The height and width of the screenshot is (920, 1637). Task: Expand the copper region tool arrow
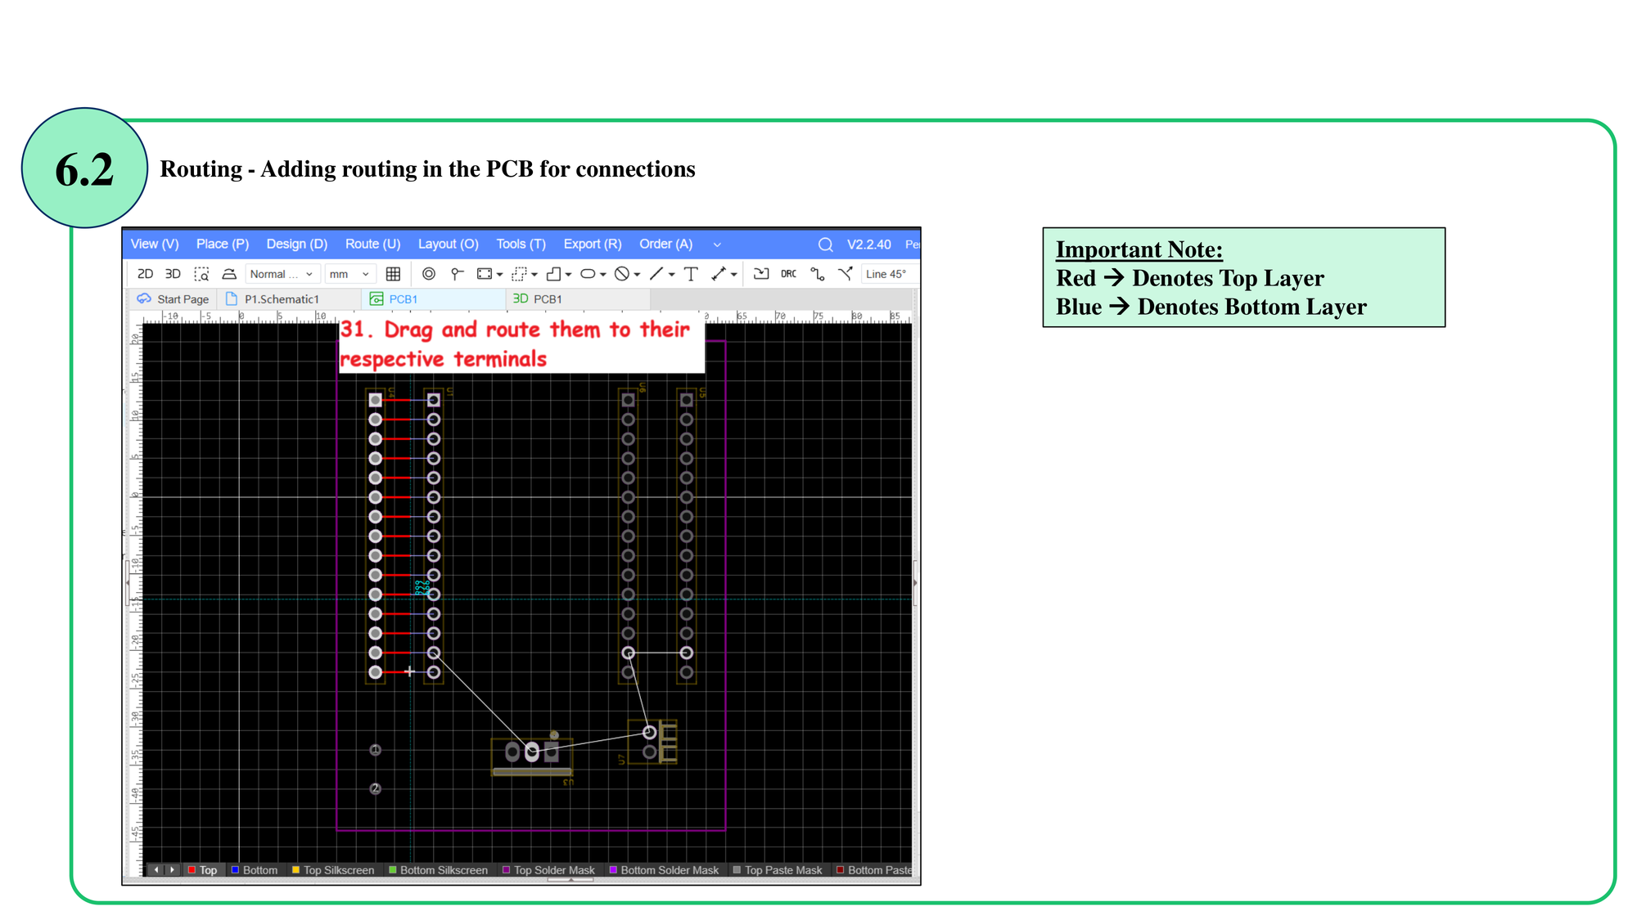click(x=499, y=275)
